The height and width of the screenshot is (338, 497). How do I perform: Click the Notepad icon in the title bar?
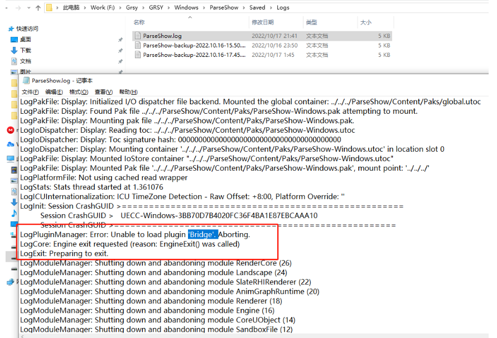click(26, 80)
